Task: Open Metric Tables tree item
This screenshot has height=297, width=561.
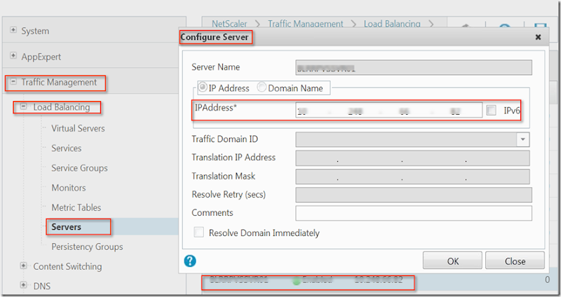Action: pos(76,207)
